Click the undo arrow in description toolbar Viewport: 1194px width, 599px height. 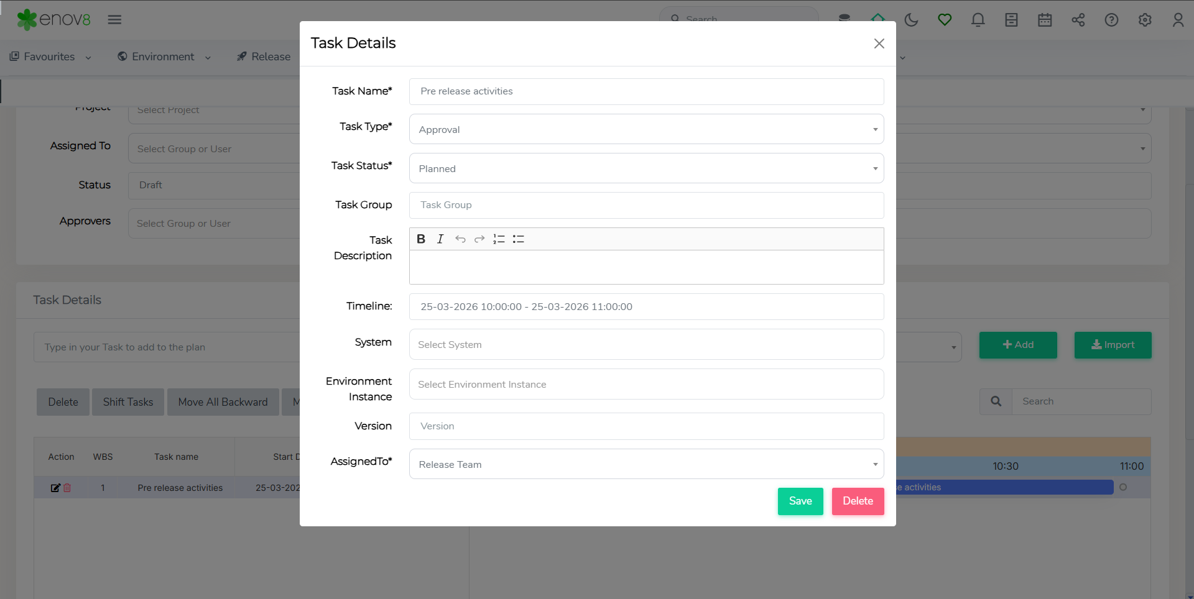point(460,239)
